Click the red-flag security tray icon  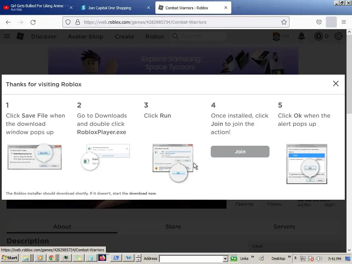click(x=311, y=258)
